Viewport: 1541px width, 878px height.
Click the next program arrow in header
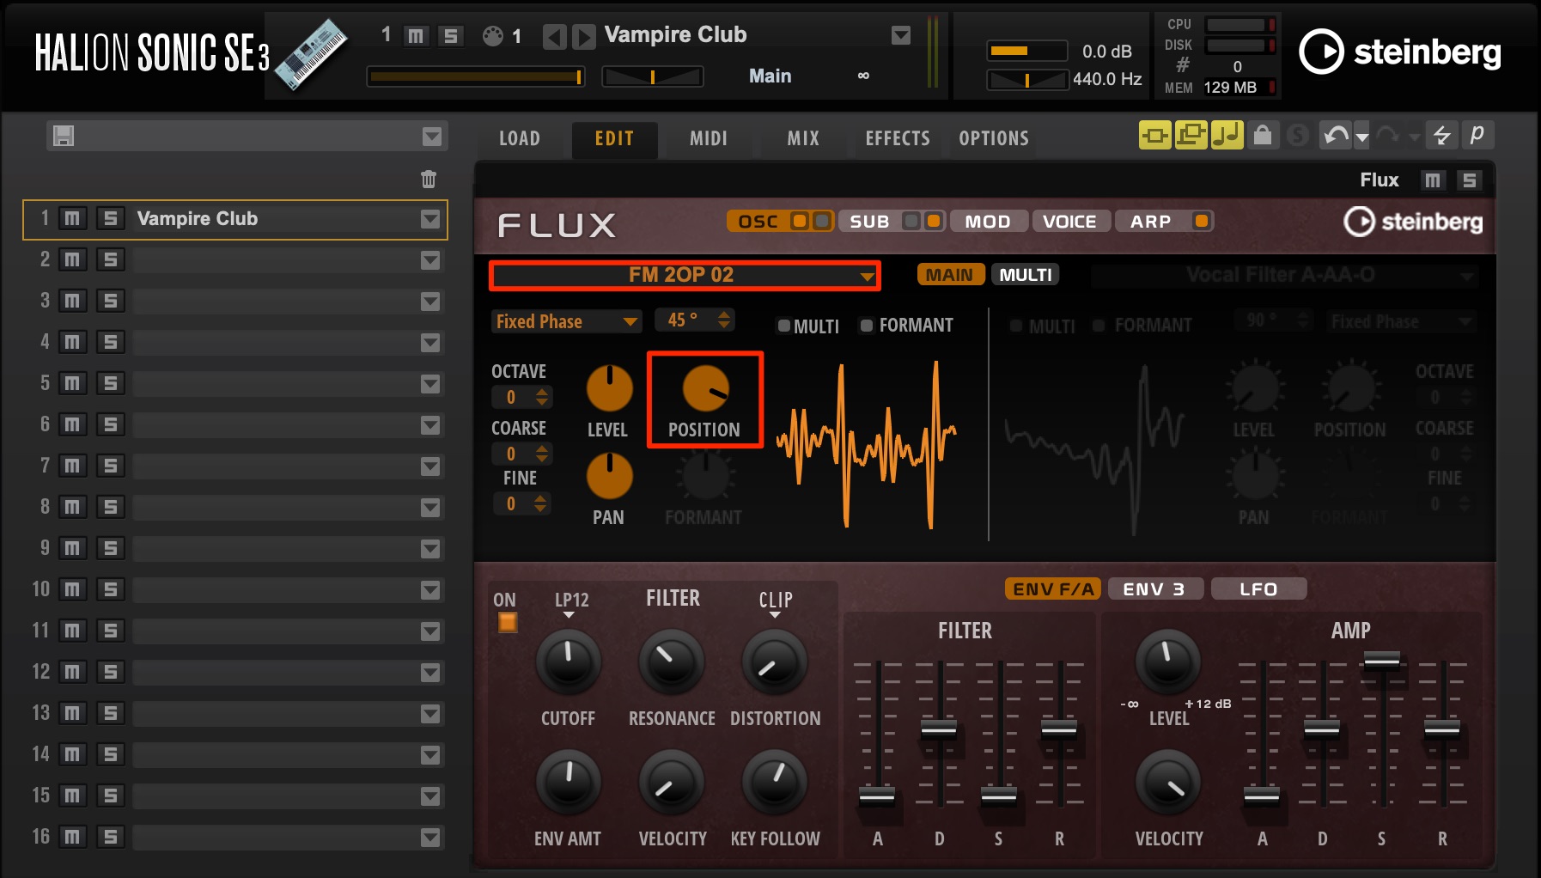click(584, 36)
